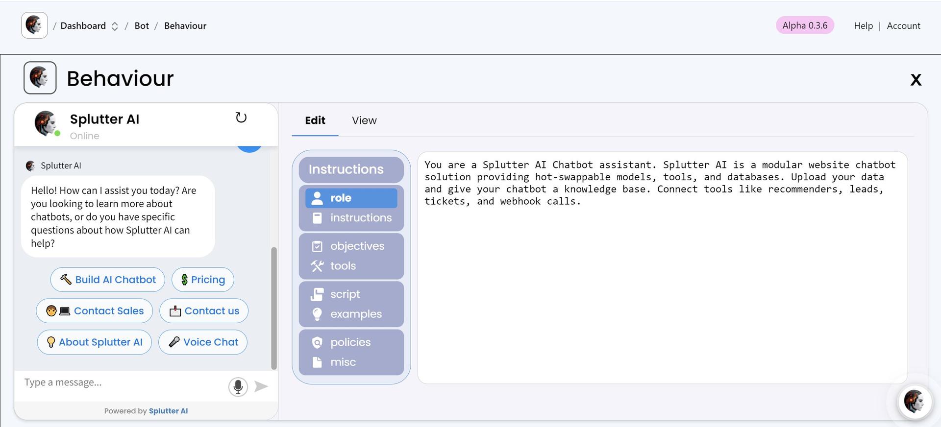Click the Online status text
The width and height of the screenshot is (941, 427).
pos(84,136)
